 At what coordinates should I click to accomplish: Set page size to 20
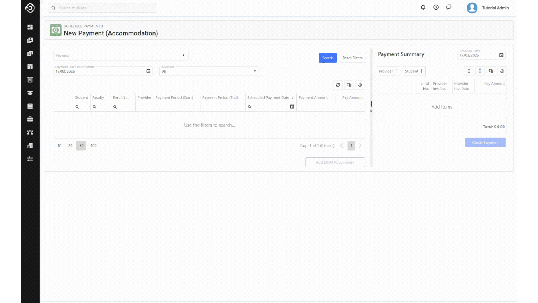pyautogui.click(x=70, y=146)
